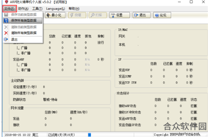This screenshot has height=137, width=208.
Task: Click the 接收 row in 网卡流量 panel
Action: pyautogui.click(x=16, y=125)
